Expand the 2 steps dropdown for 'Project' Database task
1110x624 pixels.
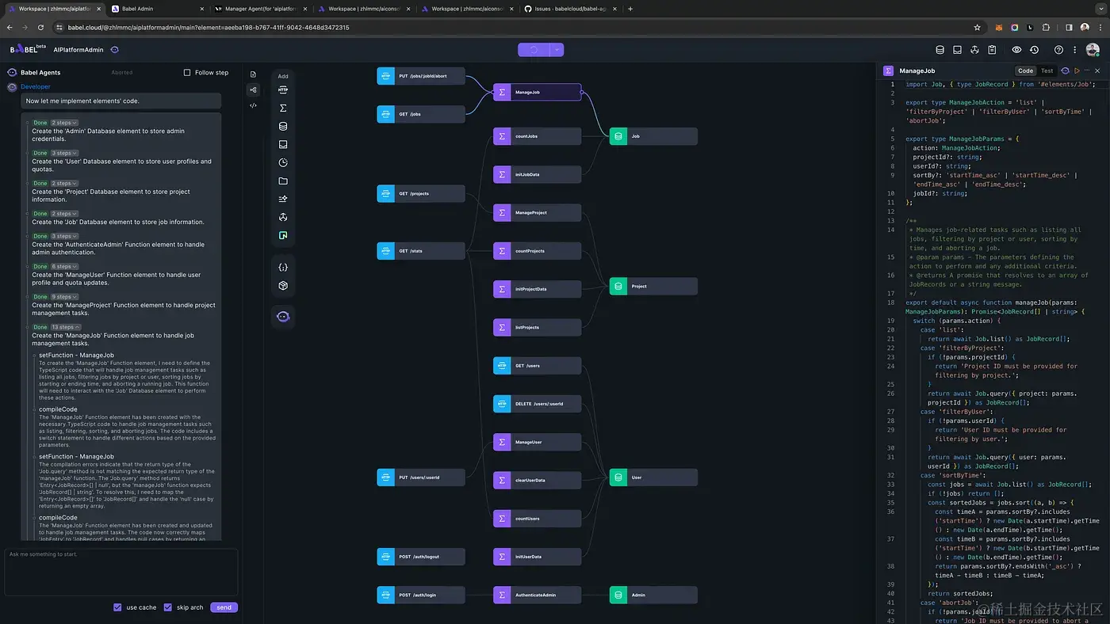[x=64, y=183]
